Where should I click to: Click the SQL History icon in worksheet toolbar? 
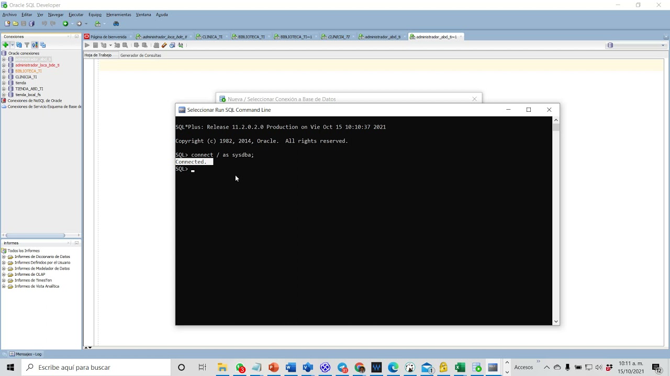pos(172,45)
